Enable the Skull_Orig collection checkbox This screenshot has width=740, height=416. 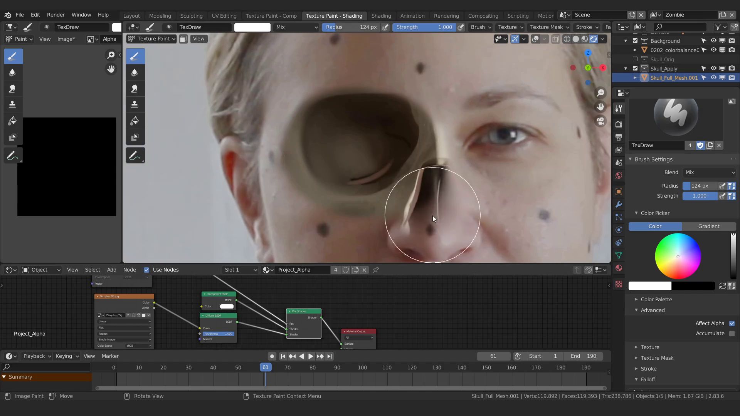(x=635, y=59)
